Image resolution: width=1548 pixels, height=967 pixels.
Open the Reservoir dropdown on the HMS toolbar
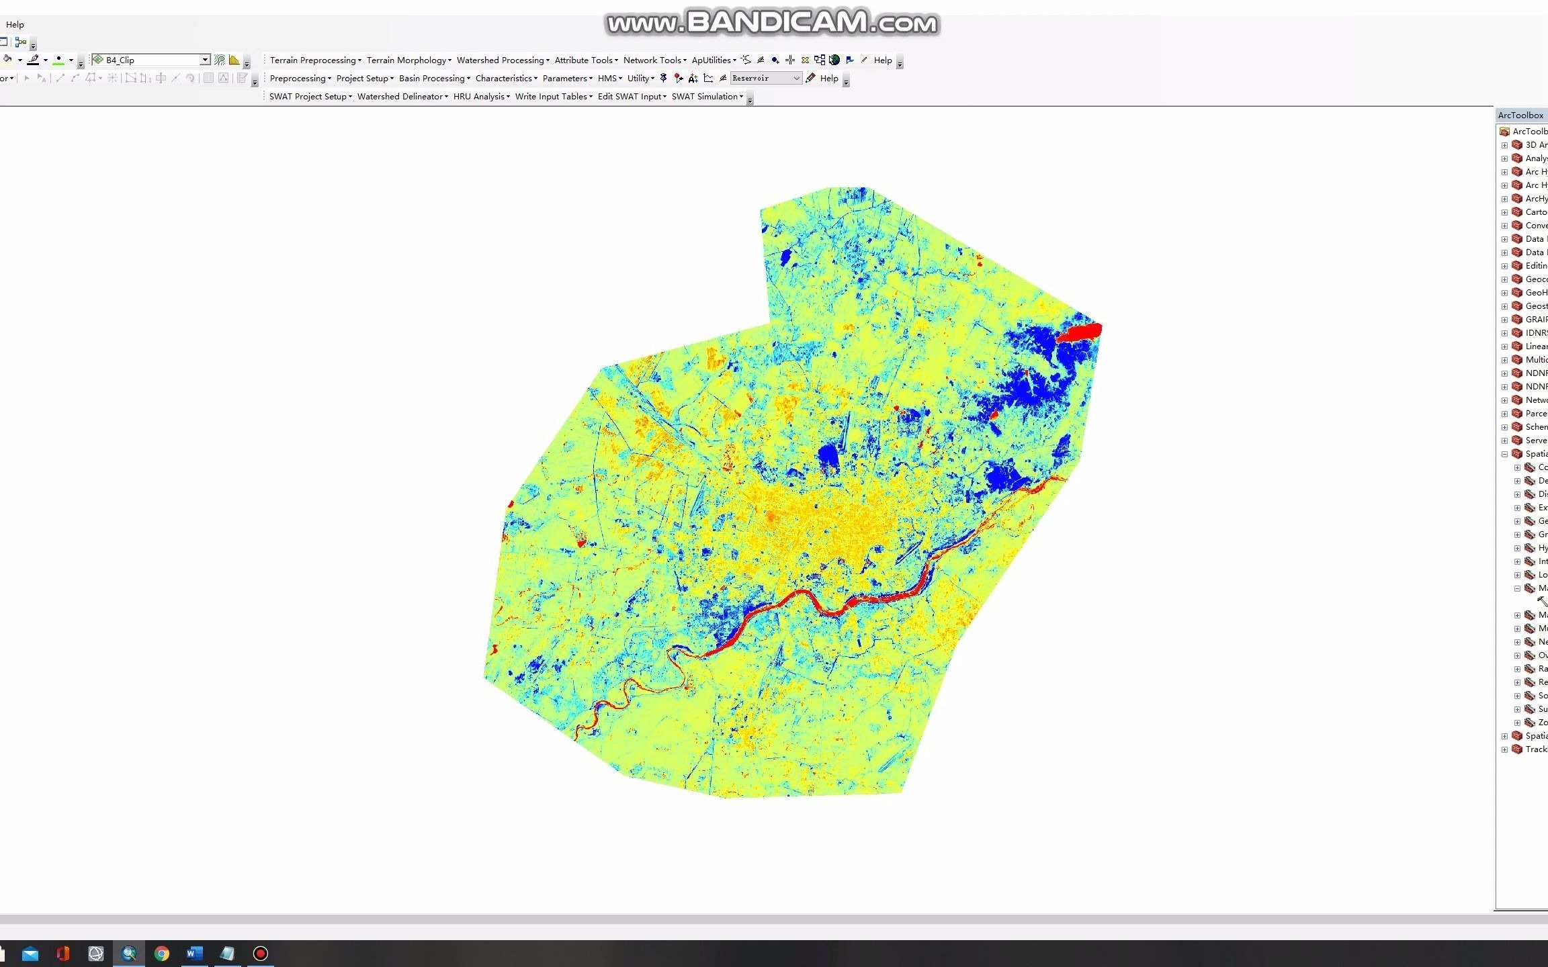798,78
